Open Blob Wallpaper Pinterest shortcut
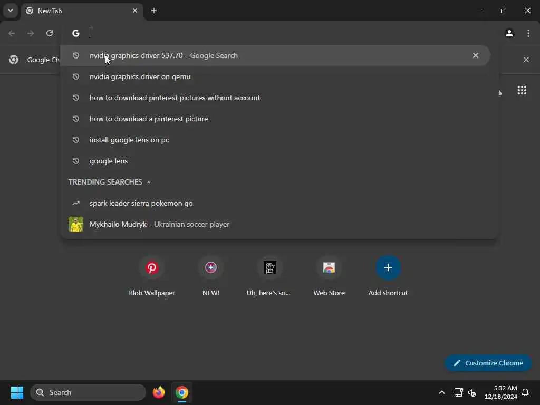This screenshot has width=540, height=405. click(152, 275)
